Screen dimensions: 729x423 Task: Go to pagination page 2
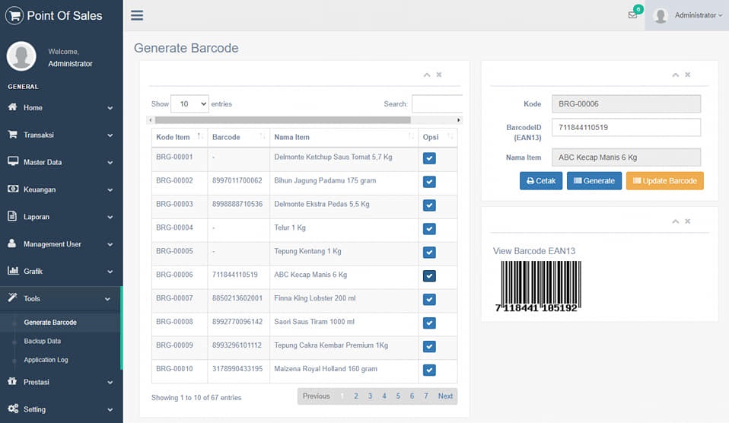(356, 396)
